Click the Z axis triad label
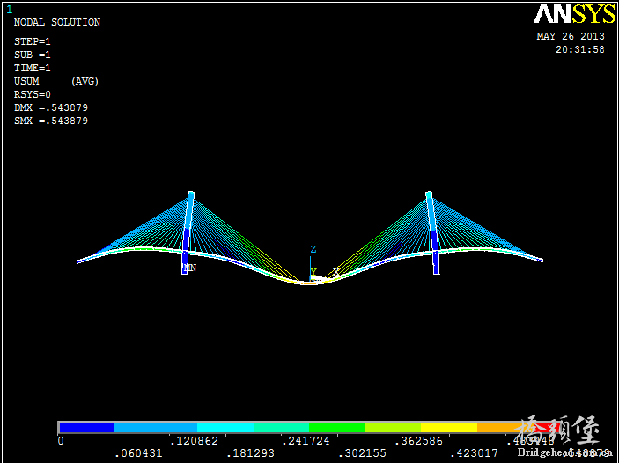Screen dimensions: 619x463 [313, 249]
